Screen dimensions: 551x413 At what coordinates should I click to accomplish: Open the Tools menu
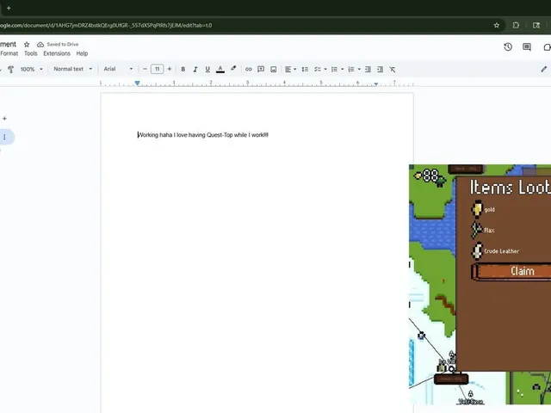[x=31, y=53]
